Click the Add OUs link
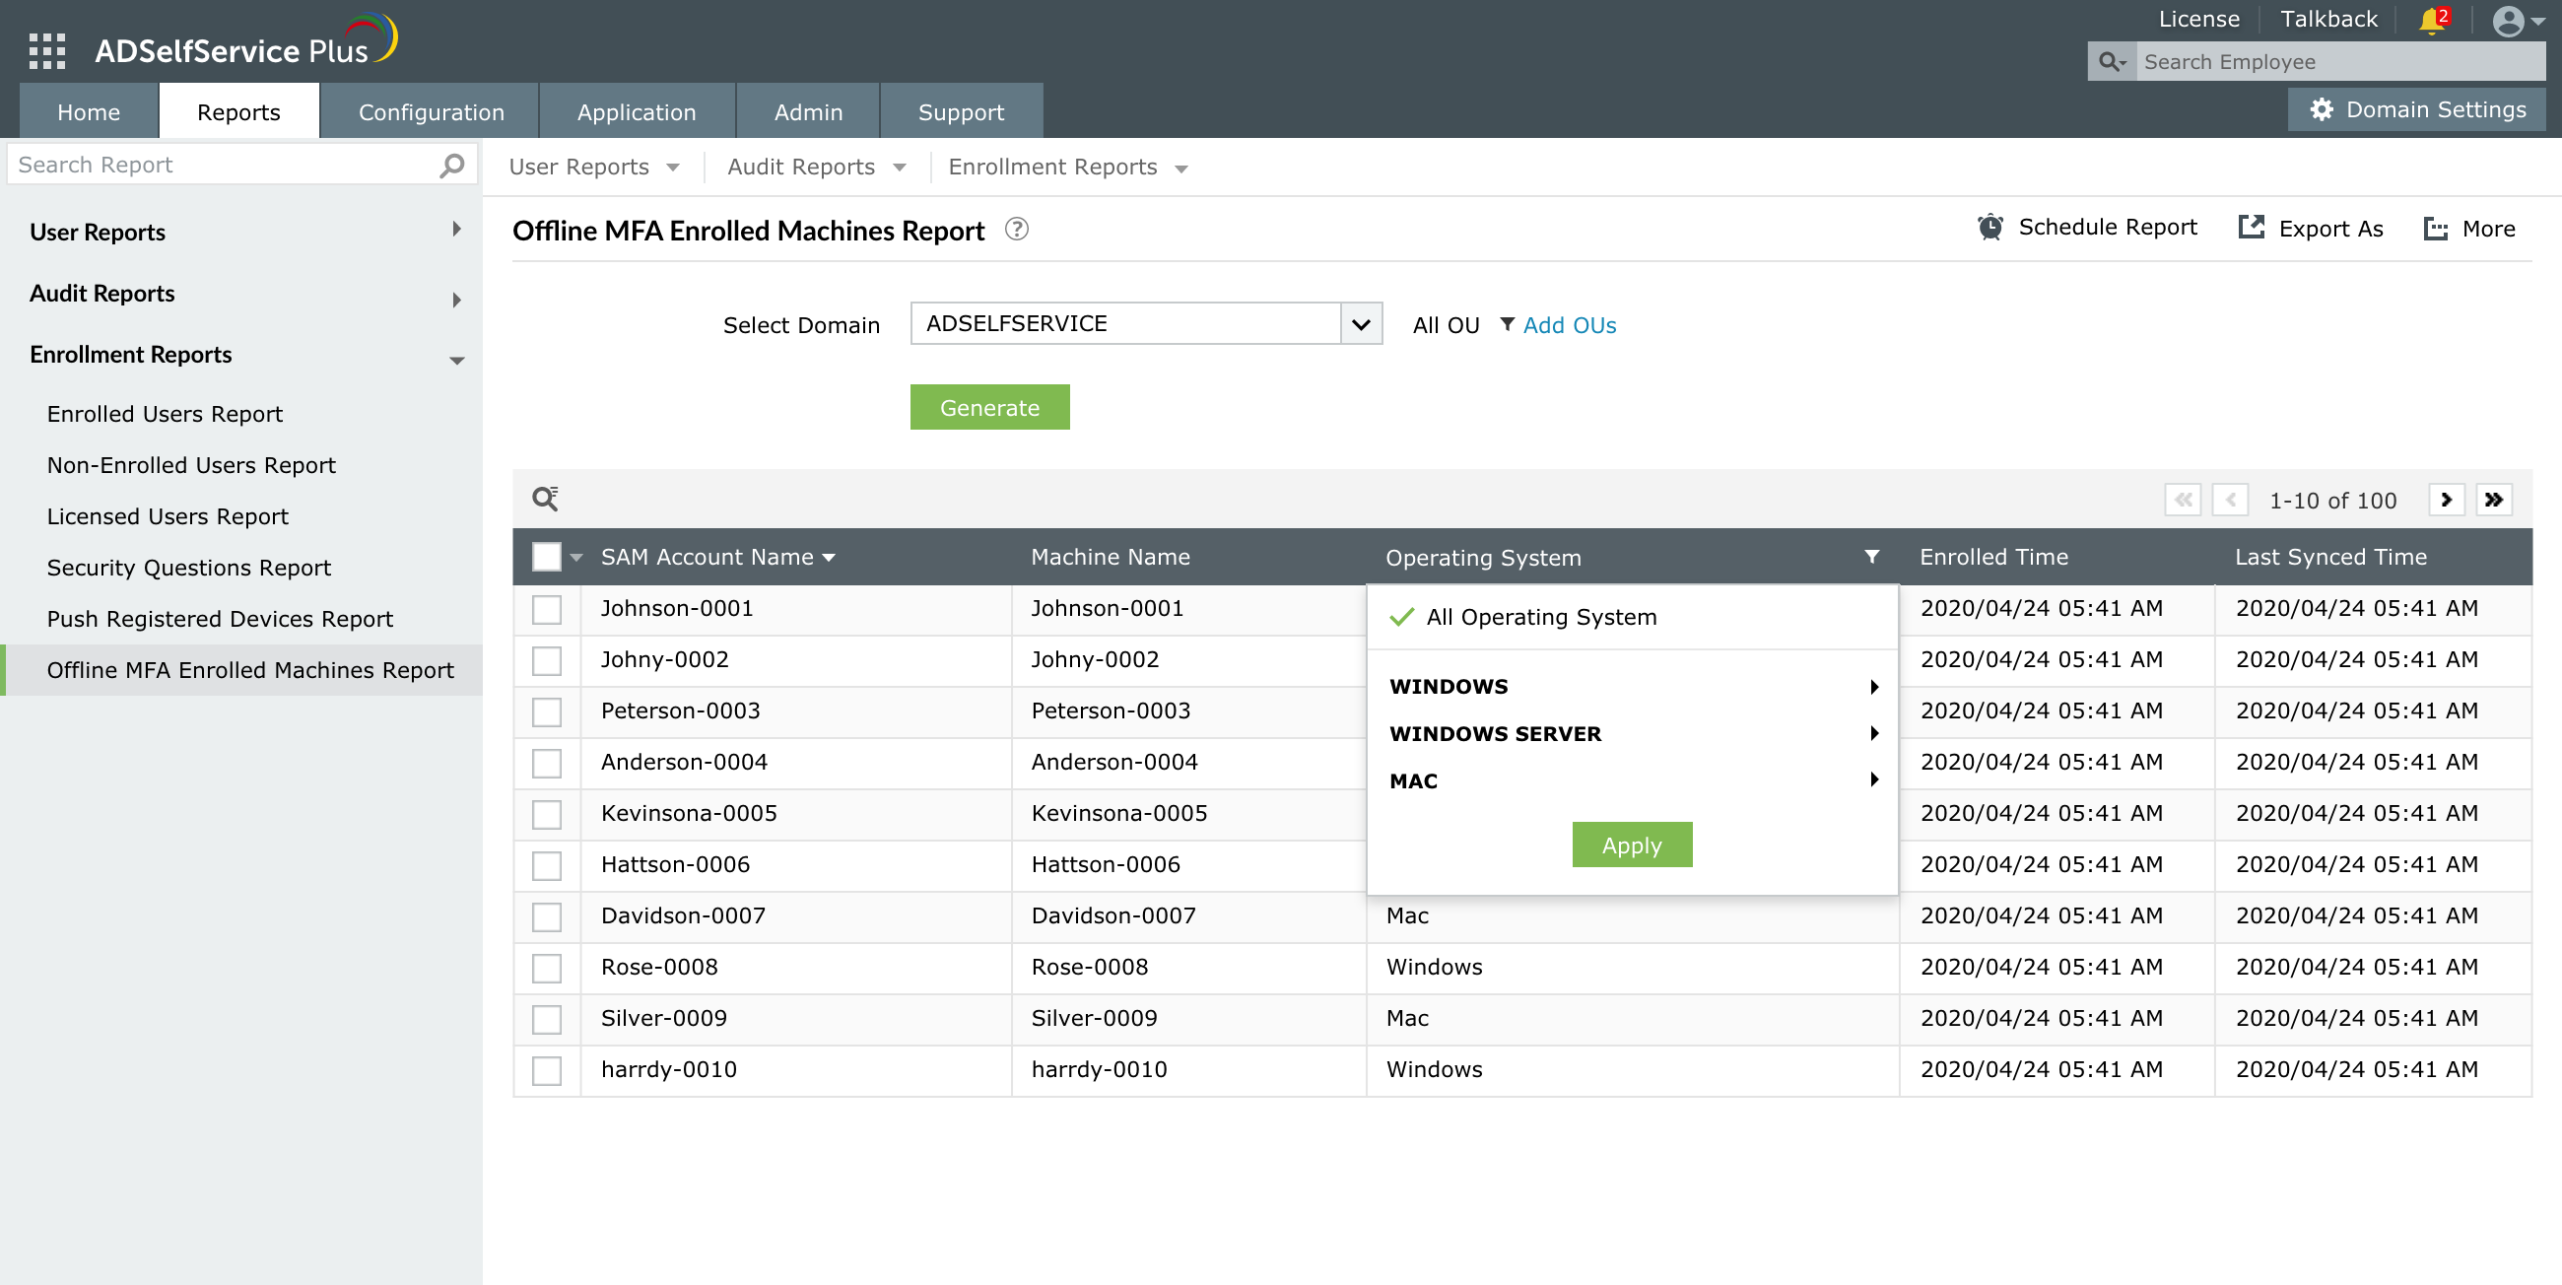The image size is (2562, 1285). point(1569,325)
